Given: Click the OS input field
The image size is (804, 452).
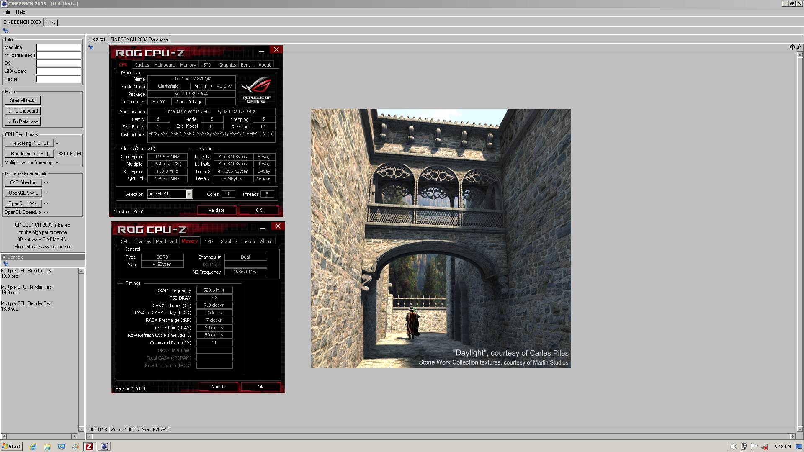Looking at the screenshot, I should 58,63.
